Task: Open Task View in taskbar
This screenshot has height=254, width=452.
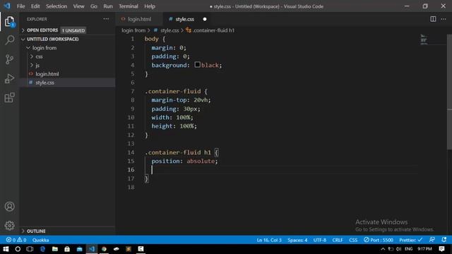Action: tap(30, 249)
